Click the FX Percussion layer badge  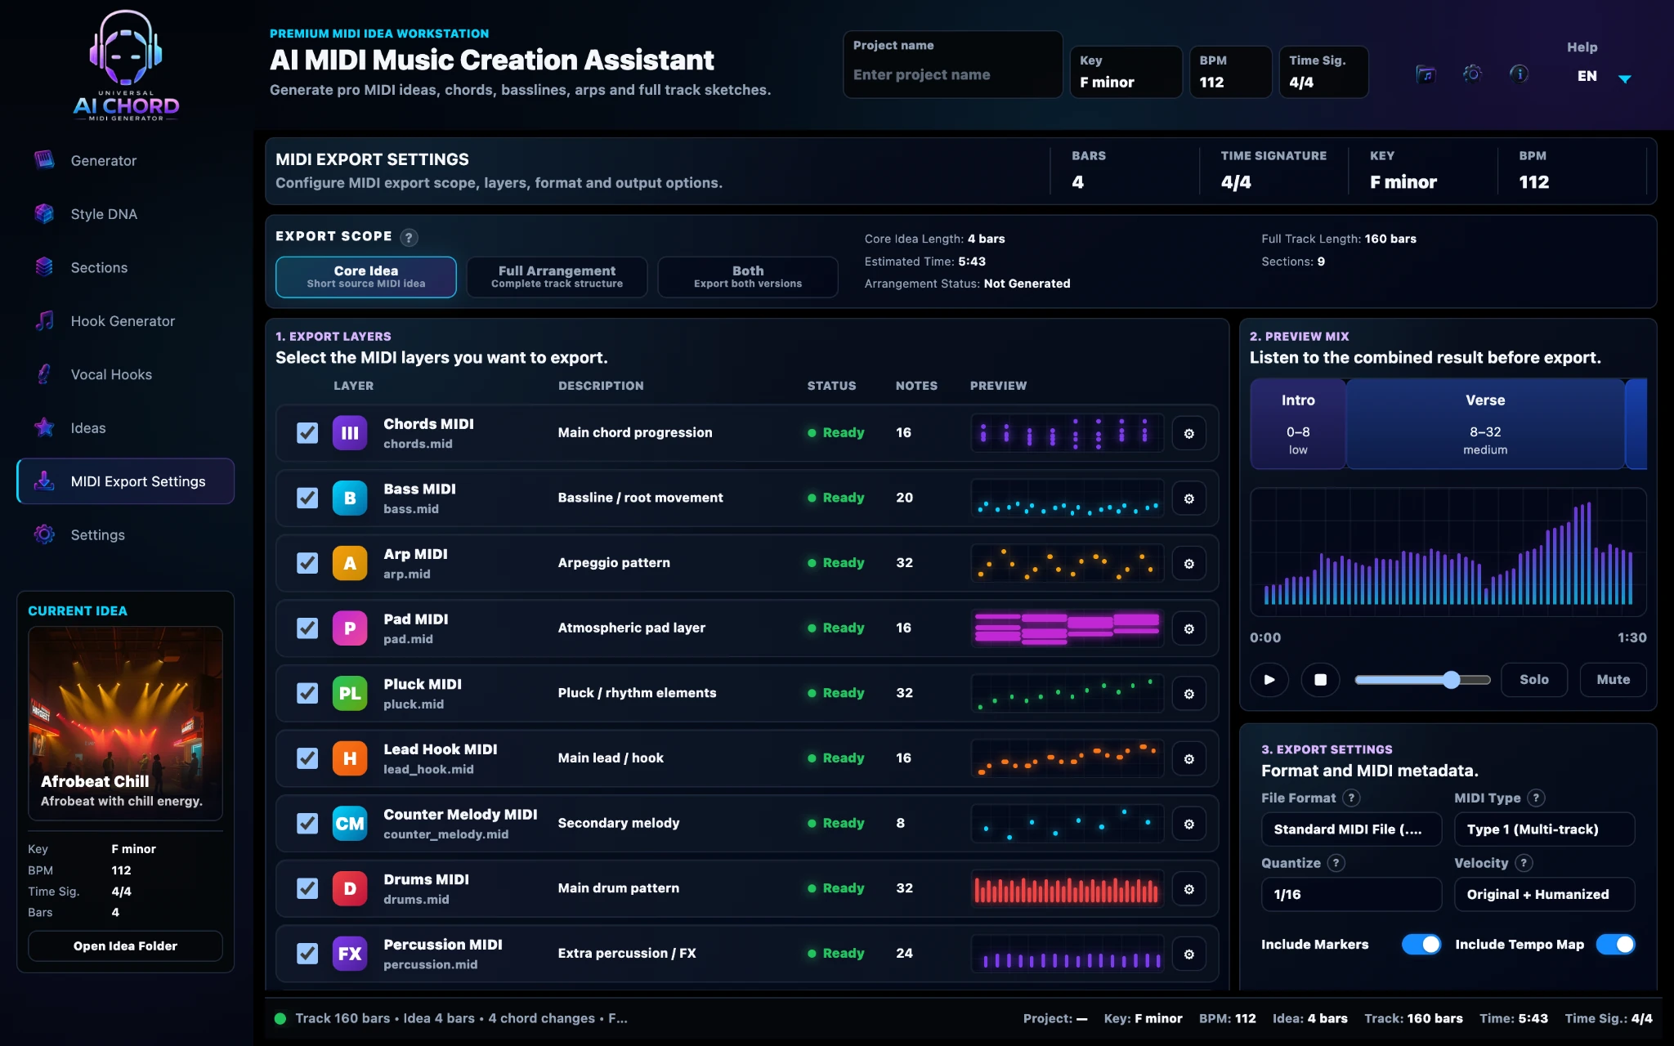(350, 954)
